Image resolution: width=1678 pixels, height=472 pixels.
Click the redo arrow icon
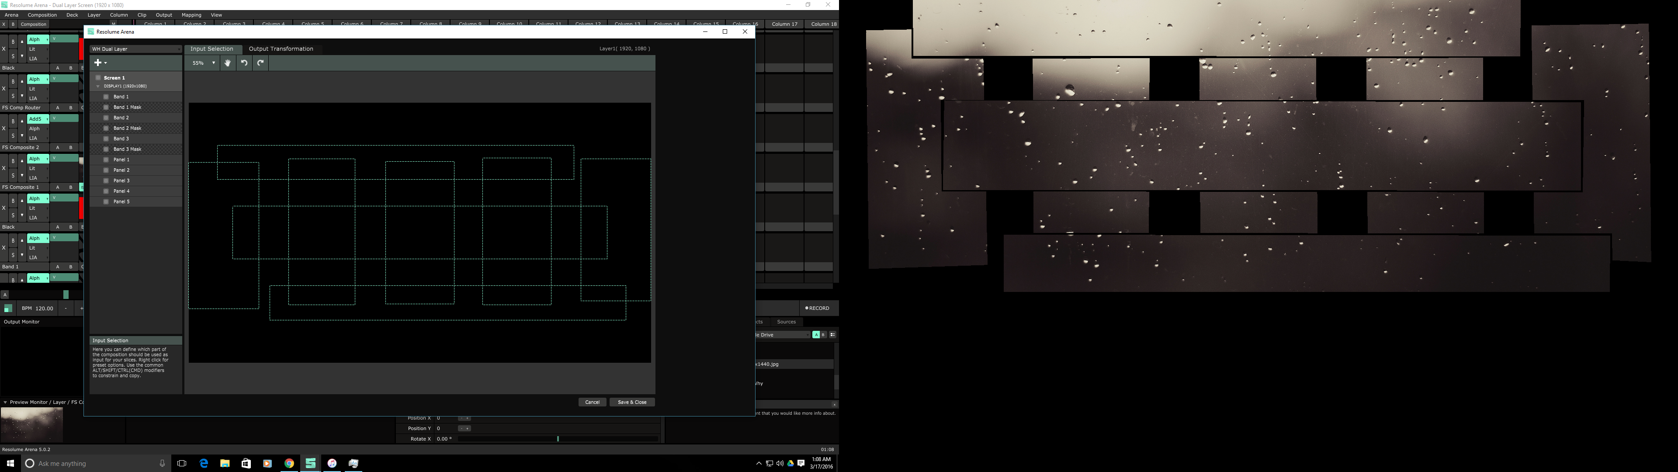260,63
